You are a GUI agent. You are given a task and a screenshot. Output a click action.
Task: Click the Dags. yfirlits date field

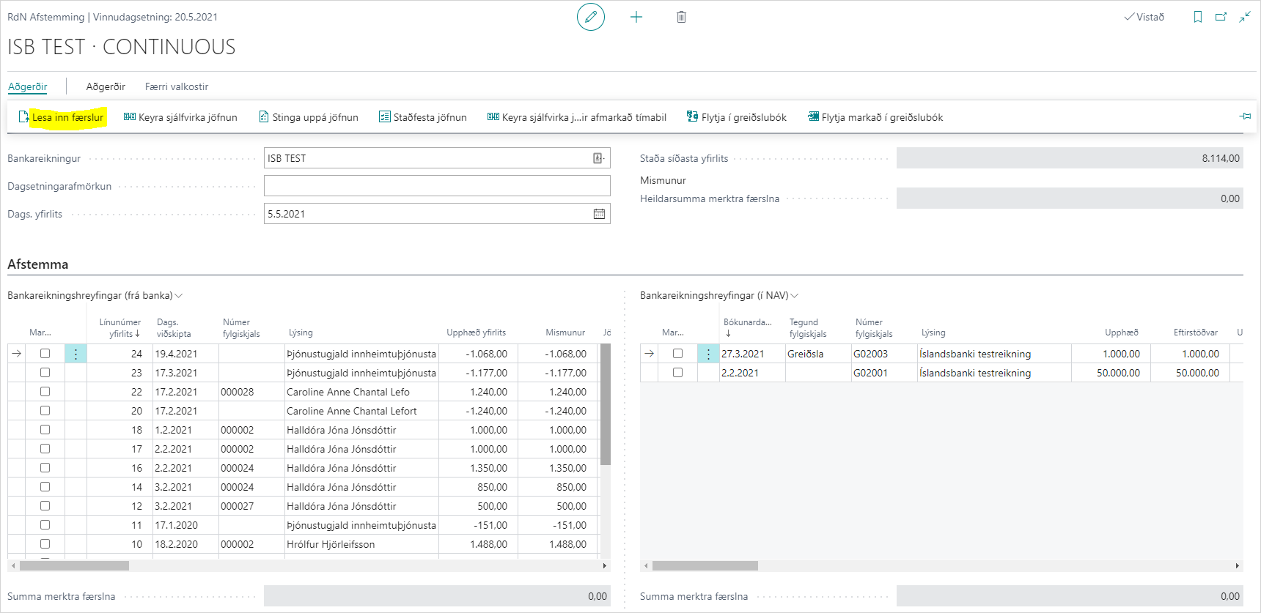pos(437,214)
